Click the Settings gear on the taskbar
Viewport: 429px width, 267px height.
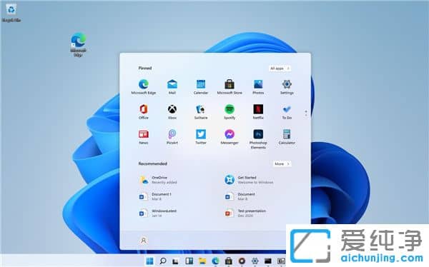click(x=255, y=261)
